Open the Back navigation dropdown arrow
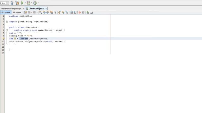This screenshot has width=202, height=113. 32,13
